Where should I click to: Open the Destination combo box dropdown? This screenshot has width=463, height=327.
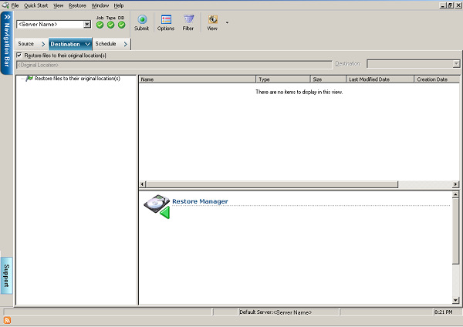pyautogui.click(x=457, y=63)
